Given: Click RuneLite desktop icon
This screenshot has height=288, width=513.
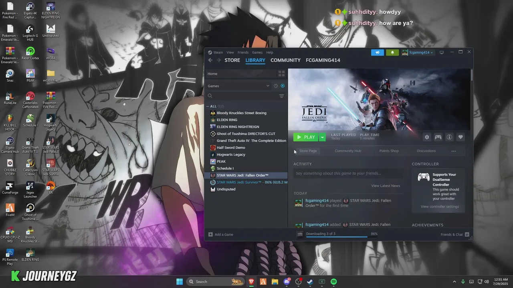Looking at the screenshot, I should click(10, 98).
